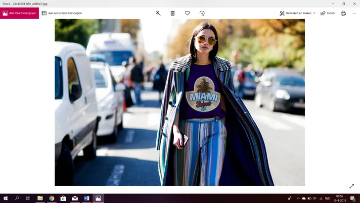Image resolution: width=360 pixels, height=203 pixels.
Task: Open Google Chrome from the taskbar
Action: [51, 198]
